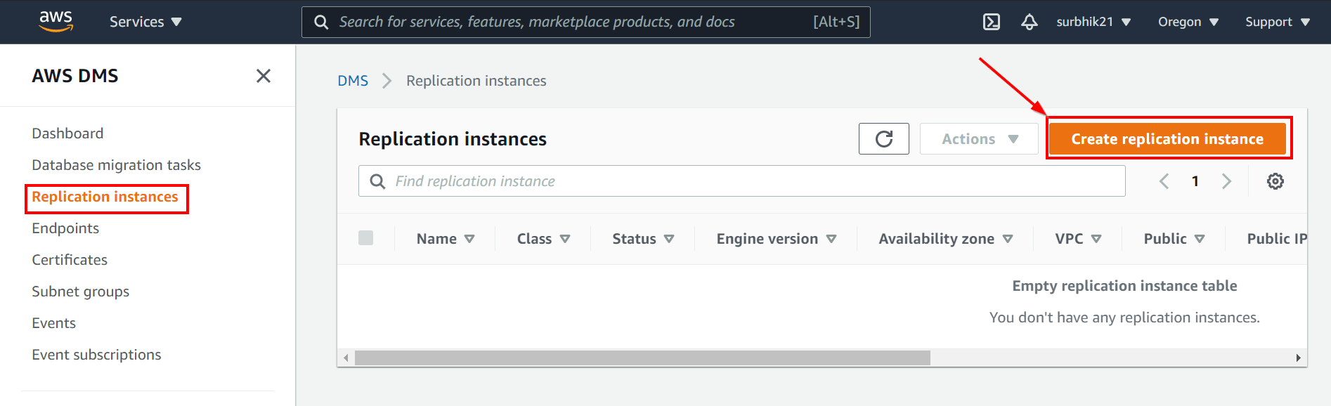This screenshot has height=406, width=1331.
Task: Click 'Empty replication instance table' text
Action: pos(1124,286)
